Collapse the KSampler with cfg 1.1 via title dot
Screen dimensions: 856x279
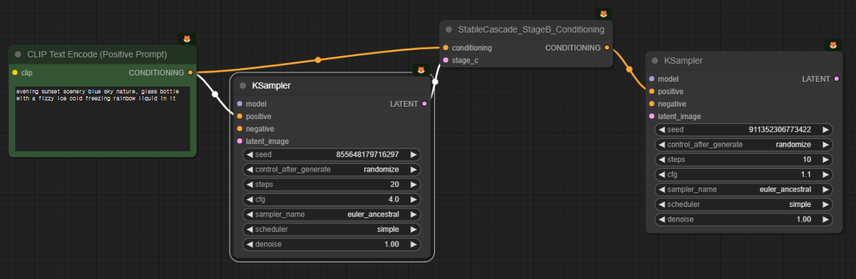click(655, 61)
